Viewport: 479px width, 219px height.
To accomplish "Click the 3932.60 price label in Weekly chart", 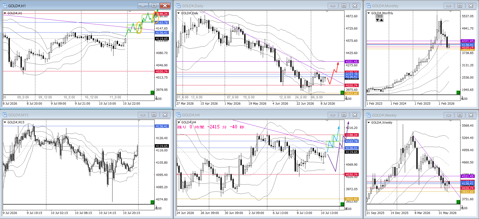I will click(x=467, y=192).
